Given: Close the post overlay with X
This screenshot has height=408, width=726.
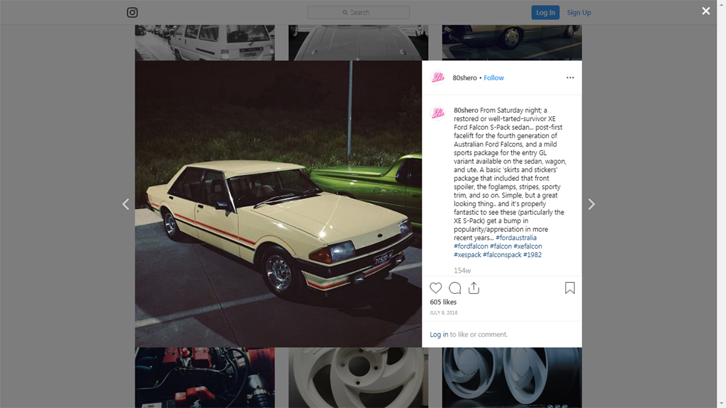Looking at the screenshot, I should pyautogui.click(x=705, y=11).
